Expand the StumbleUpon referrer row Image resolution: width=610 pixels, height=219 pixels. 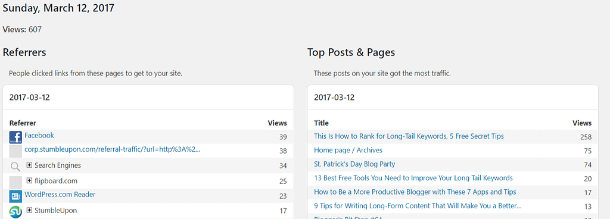tap(29, 210)
